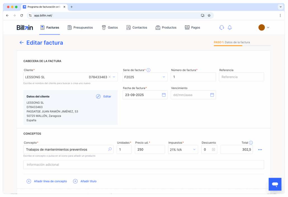Click Añadir línea de concepto

pyautogui.click(x=47, y=181)
